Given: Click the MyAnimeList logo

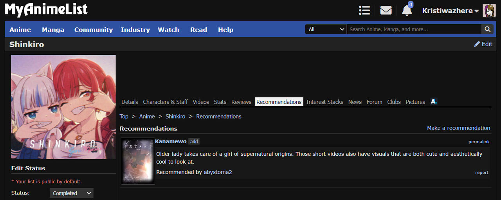Looking at the screenshot, I should pyautogui.click(x=46, y=9).
